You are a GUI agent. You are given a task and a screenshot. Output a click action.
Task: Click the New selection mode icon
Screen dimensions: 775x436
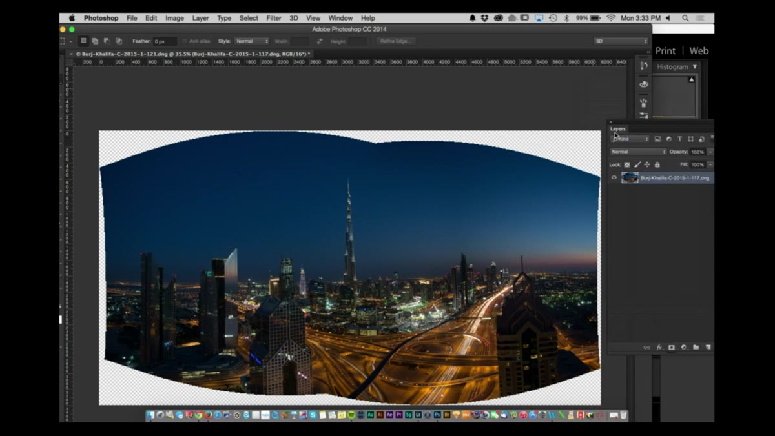(83, 41)
